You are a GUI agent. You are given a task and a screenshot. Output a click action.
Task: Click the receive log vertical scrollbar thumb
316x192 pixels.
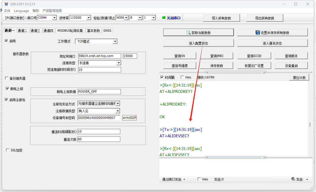[x=310, y=124]
